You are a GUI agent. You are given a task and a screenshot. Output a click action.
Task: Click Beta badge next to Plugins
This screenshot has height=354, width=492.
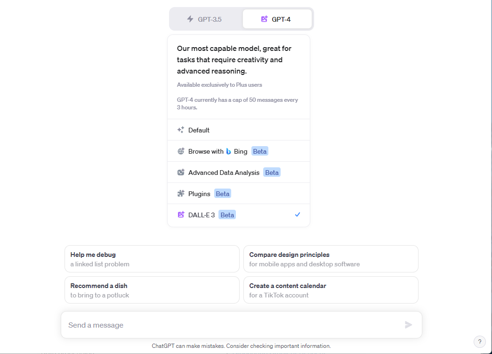coord(223,193)
